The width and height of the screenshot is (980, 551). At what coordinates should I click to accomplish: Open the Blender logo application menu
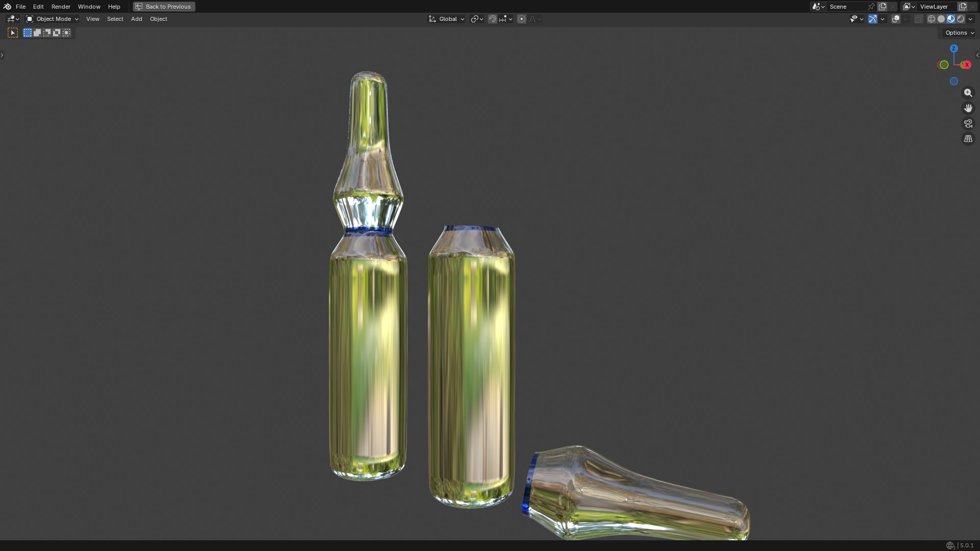tap(7, 7)
